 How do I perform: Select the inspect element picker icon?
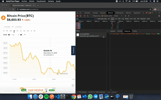click(x=78, y=13)
